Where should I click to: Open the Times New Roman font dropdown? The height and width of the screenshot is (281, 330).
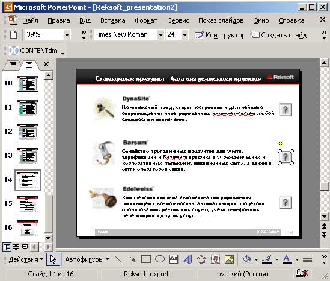pos(160,35)
